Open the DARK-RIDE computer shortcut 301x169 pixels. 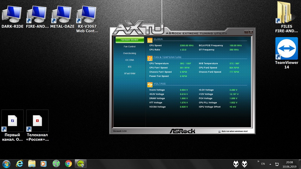(12, 15)
